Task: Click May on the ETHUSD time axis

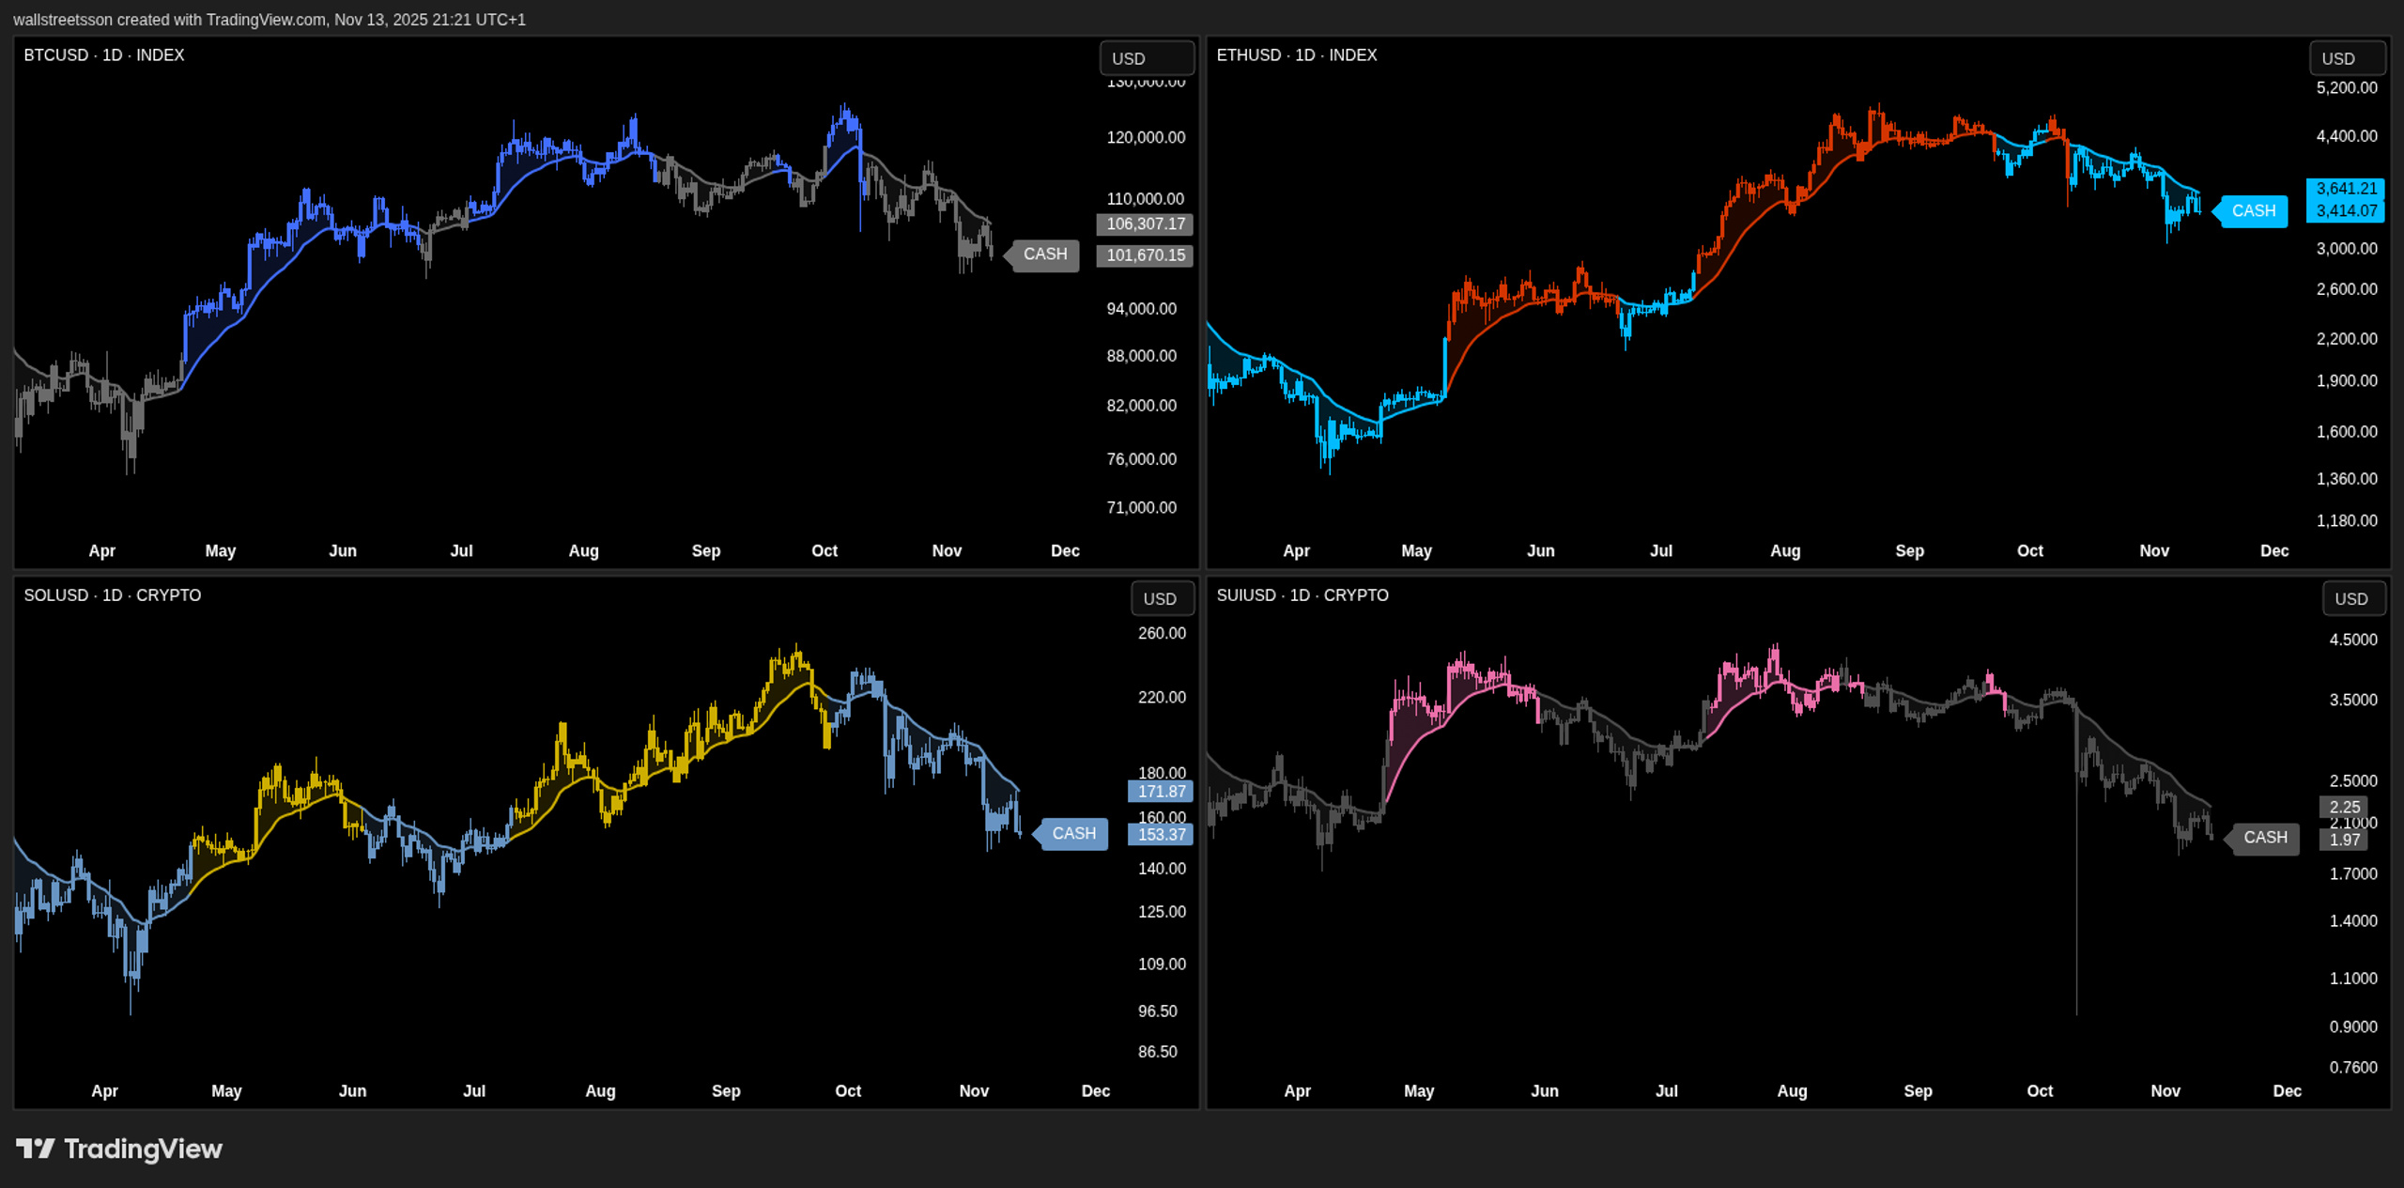Action: [x=1416, y=551]
